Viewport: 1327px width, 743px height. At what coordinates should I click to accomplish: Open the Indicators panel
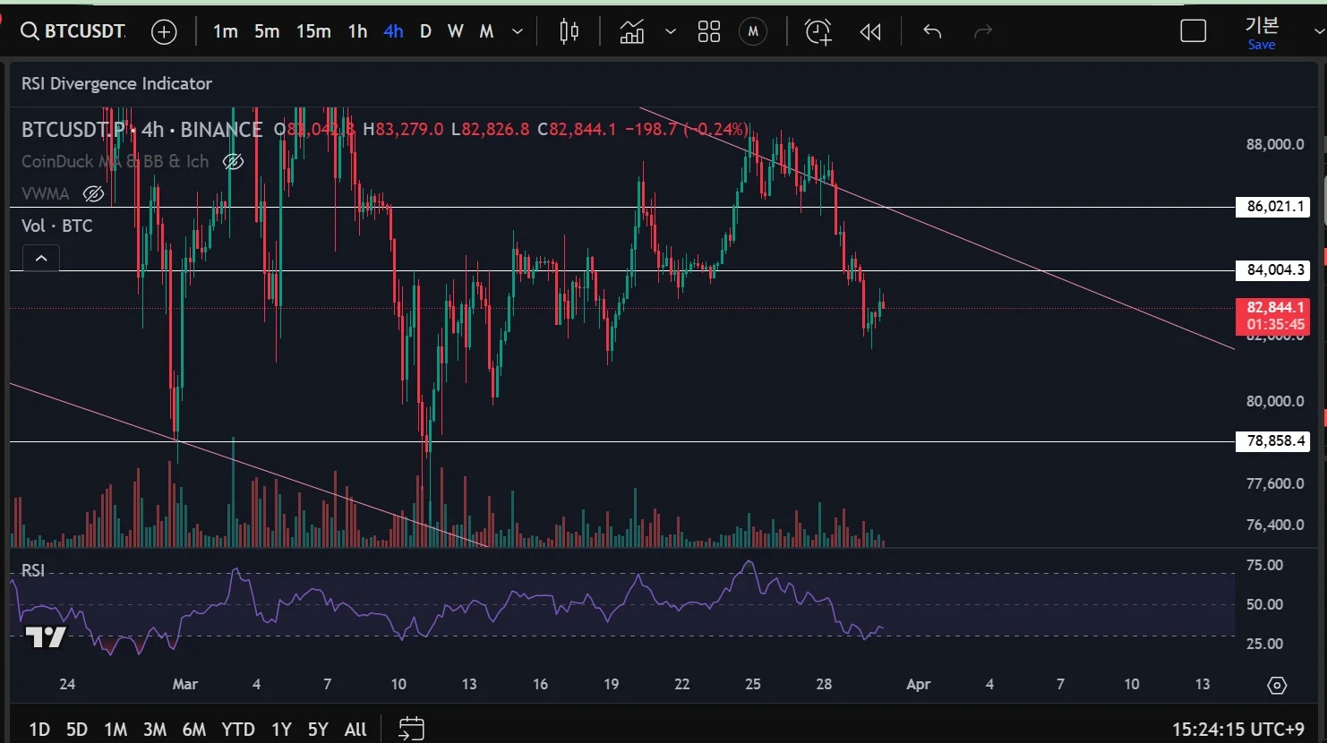click(632, 32)
